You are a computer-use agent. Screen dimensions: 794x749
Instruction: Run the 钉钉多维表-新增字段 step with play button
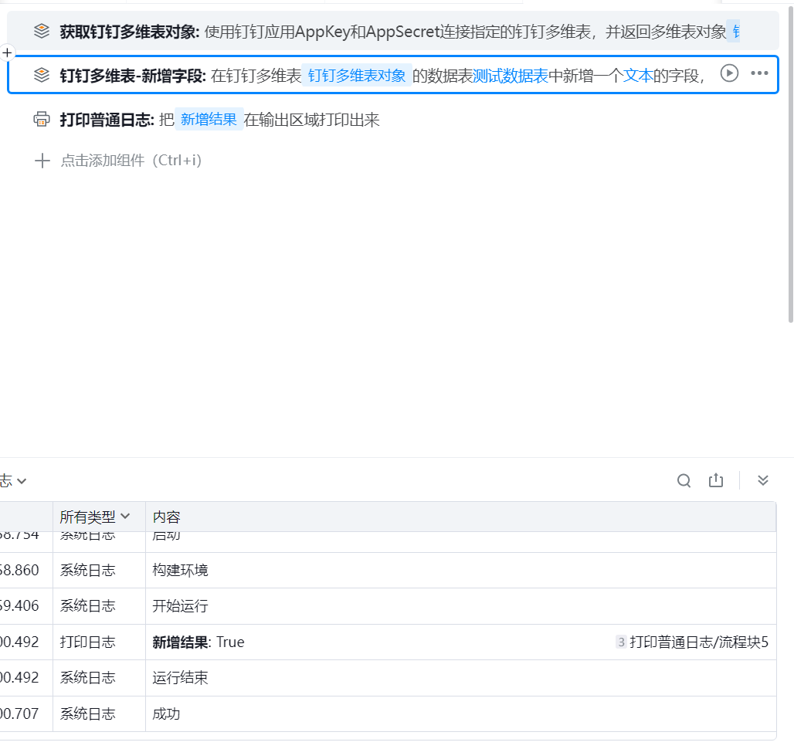(729, 73)
